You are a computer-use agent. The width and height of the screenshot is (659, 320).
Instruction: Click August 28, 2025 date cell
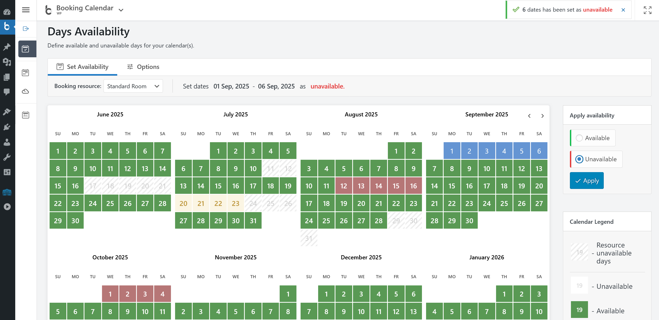coord(379,221)
